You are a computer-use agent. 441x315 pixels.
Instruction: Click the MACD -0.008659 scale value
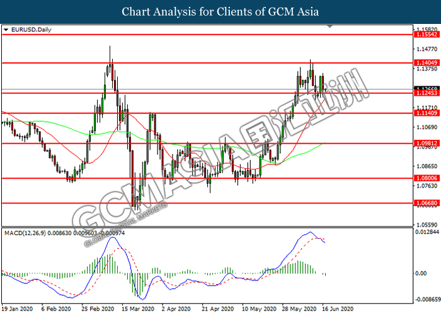428,299
